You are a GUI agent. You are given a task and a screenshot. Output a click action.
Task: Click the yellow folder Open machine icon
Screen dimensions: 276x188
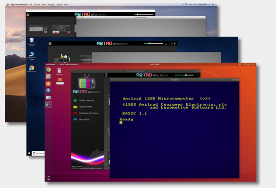(x=75, y=107)
